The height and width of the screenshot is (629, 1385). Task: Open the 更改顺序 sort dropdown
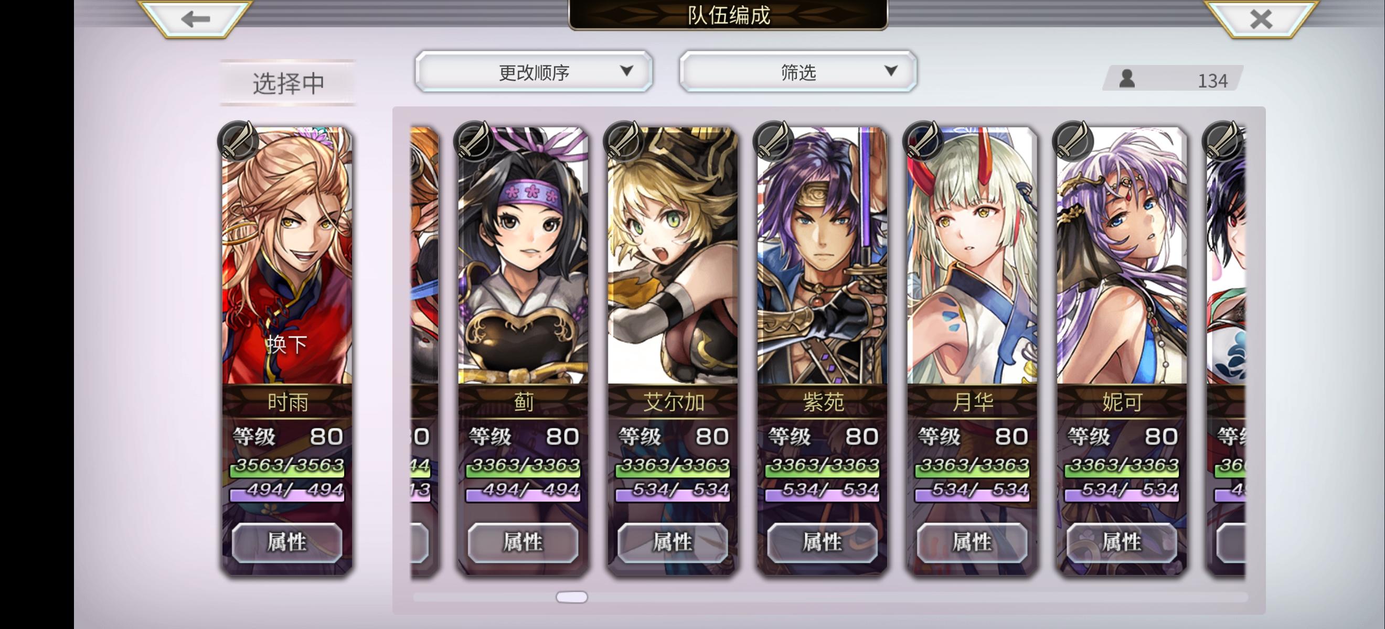pyautogui.click(x=534, y=71)
